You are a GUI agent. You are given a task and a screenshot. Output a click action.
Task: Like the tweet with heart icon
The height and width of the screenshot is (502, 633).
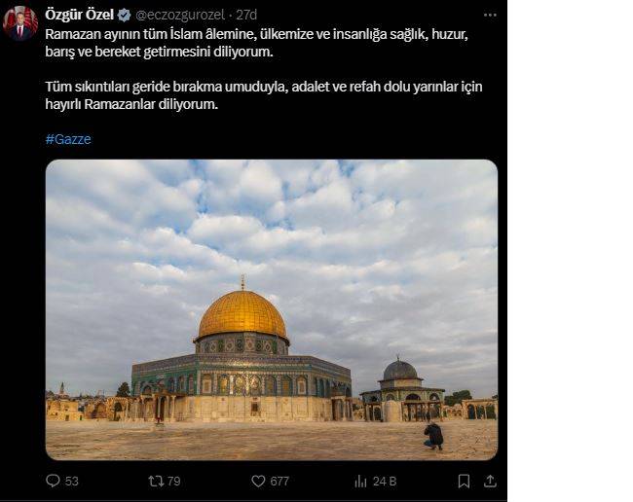click(x=258, y=481)
